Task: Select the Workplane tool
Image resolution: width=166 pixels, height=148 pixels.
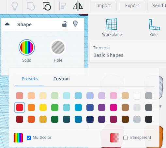Action: 112,27
